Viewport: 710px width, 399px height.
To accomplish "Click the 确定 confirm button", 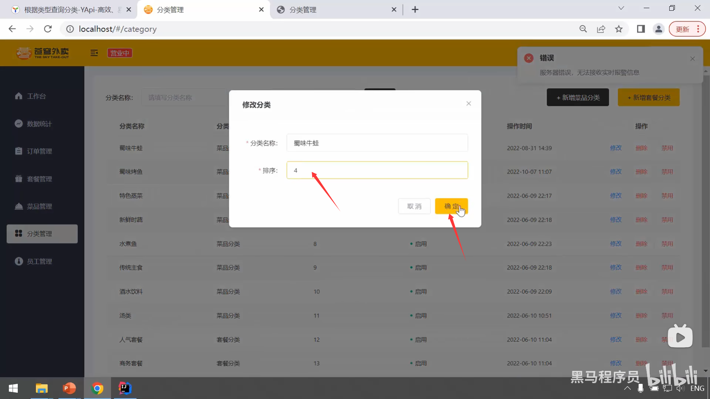I will pyautogui.click(x=452, y=206).
